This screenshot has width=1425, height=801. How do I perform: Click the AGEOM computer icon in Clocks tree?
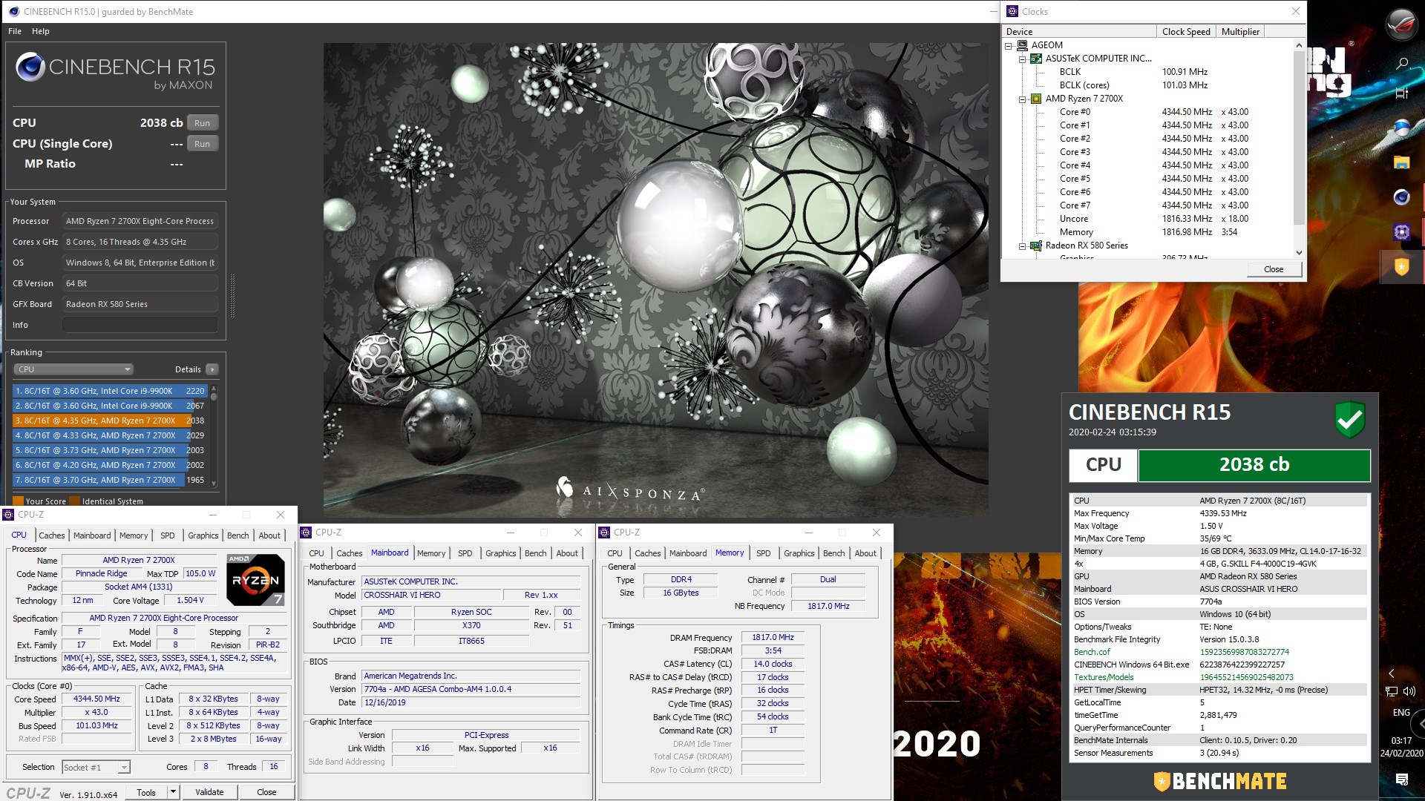[x=1022, y=45]
